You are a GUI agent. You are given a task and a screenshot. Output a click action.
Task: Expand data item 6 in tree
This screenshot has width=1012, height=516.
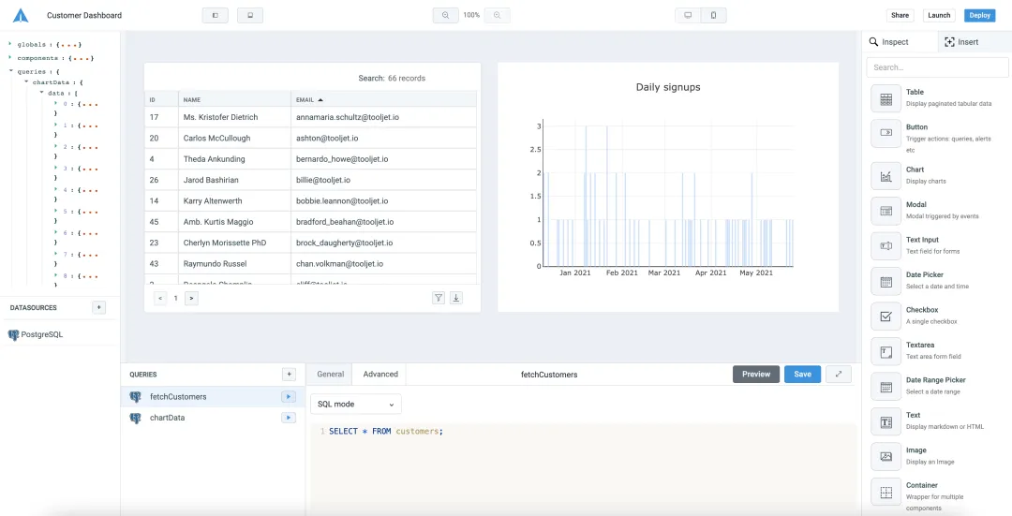click(56, 232)
